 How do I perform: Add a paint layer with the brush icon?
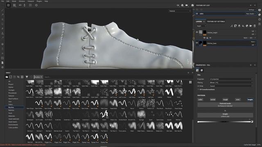(232, 26)
